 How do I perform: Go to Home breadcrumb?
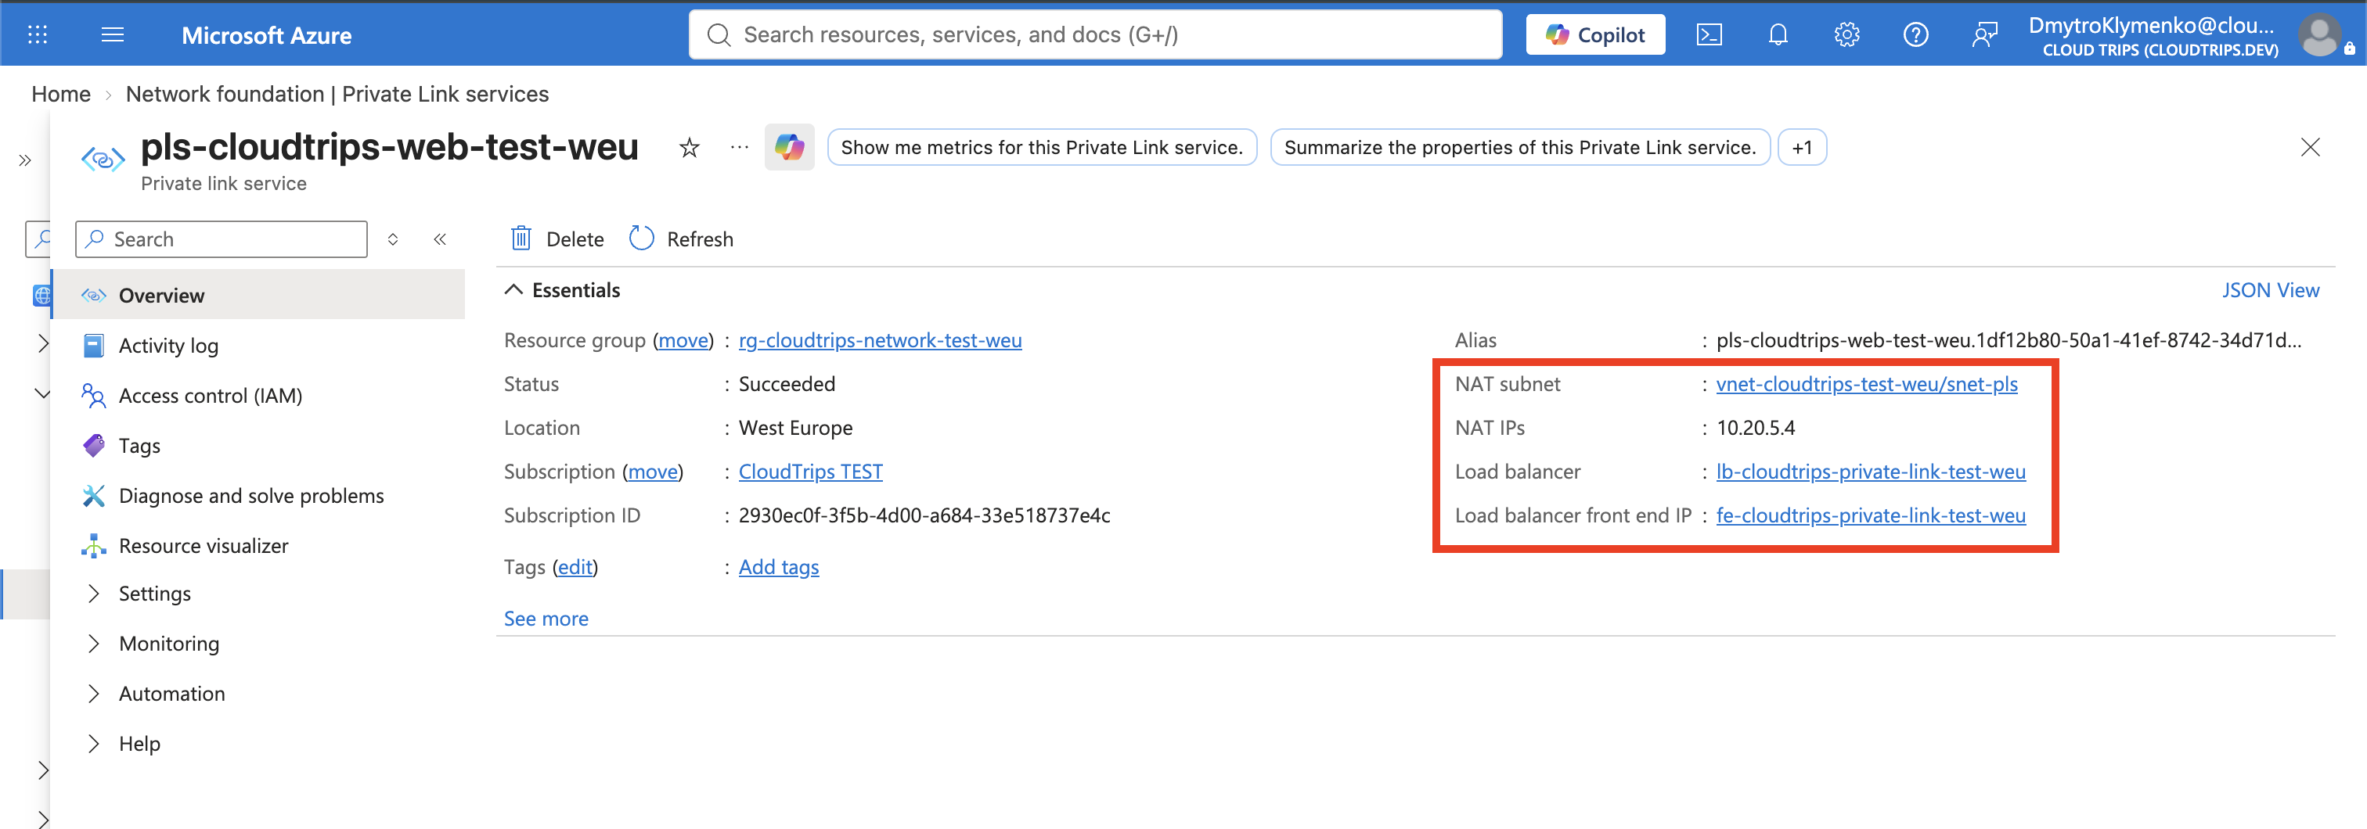pos(60,94)
